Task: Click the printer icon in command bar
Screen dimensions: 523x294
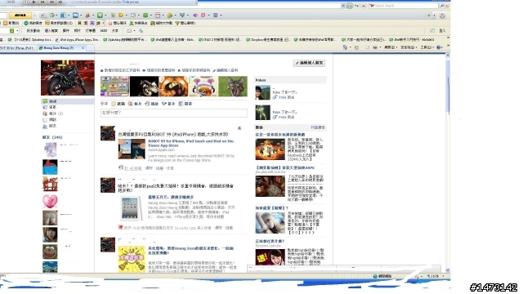Action: [375, 47]
